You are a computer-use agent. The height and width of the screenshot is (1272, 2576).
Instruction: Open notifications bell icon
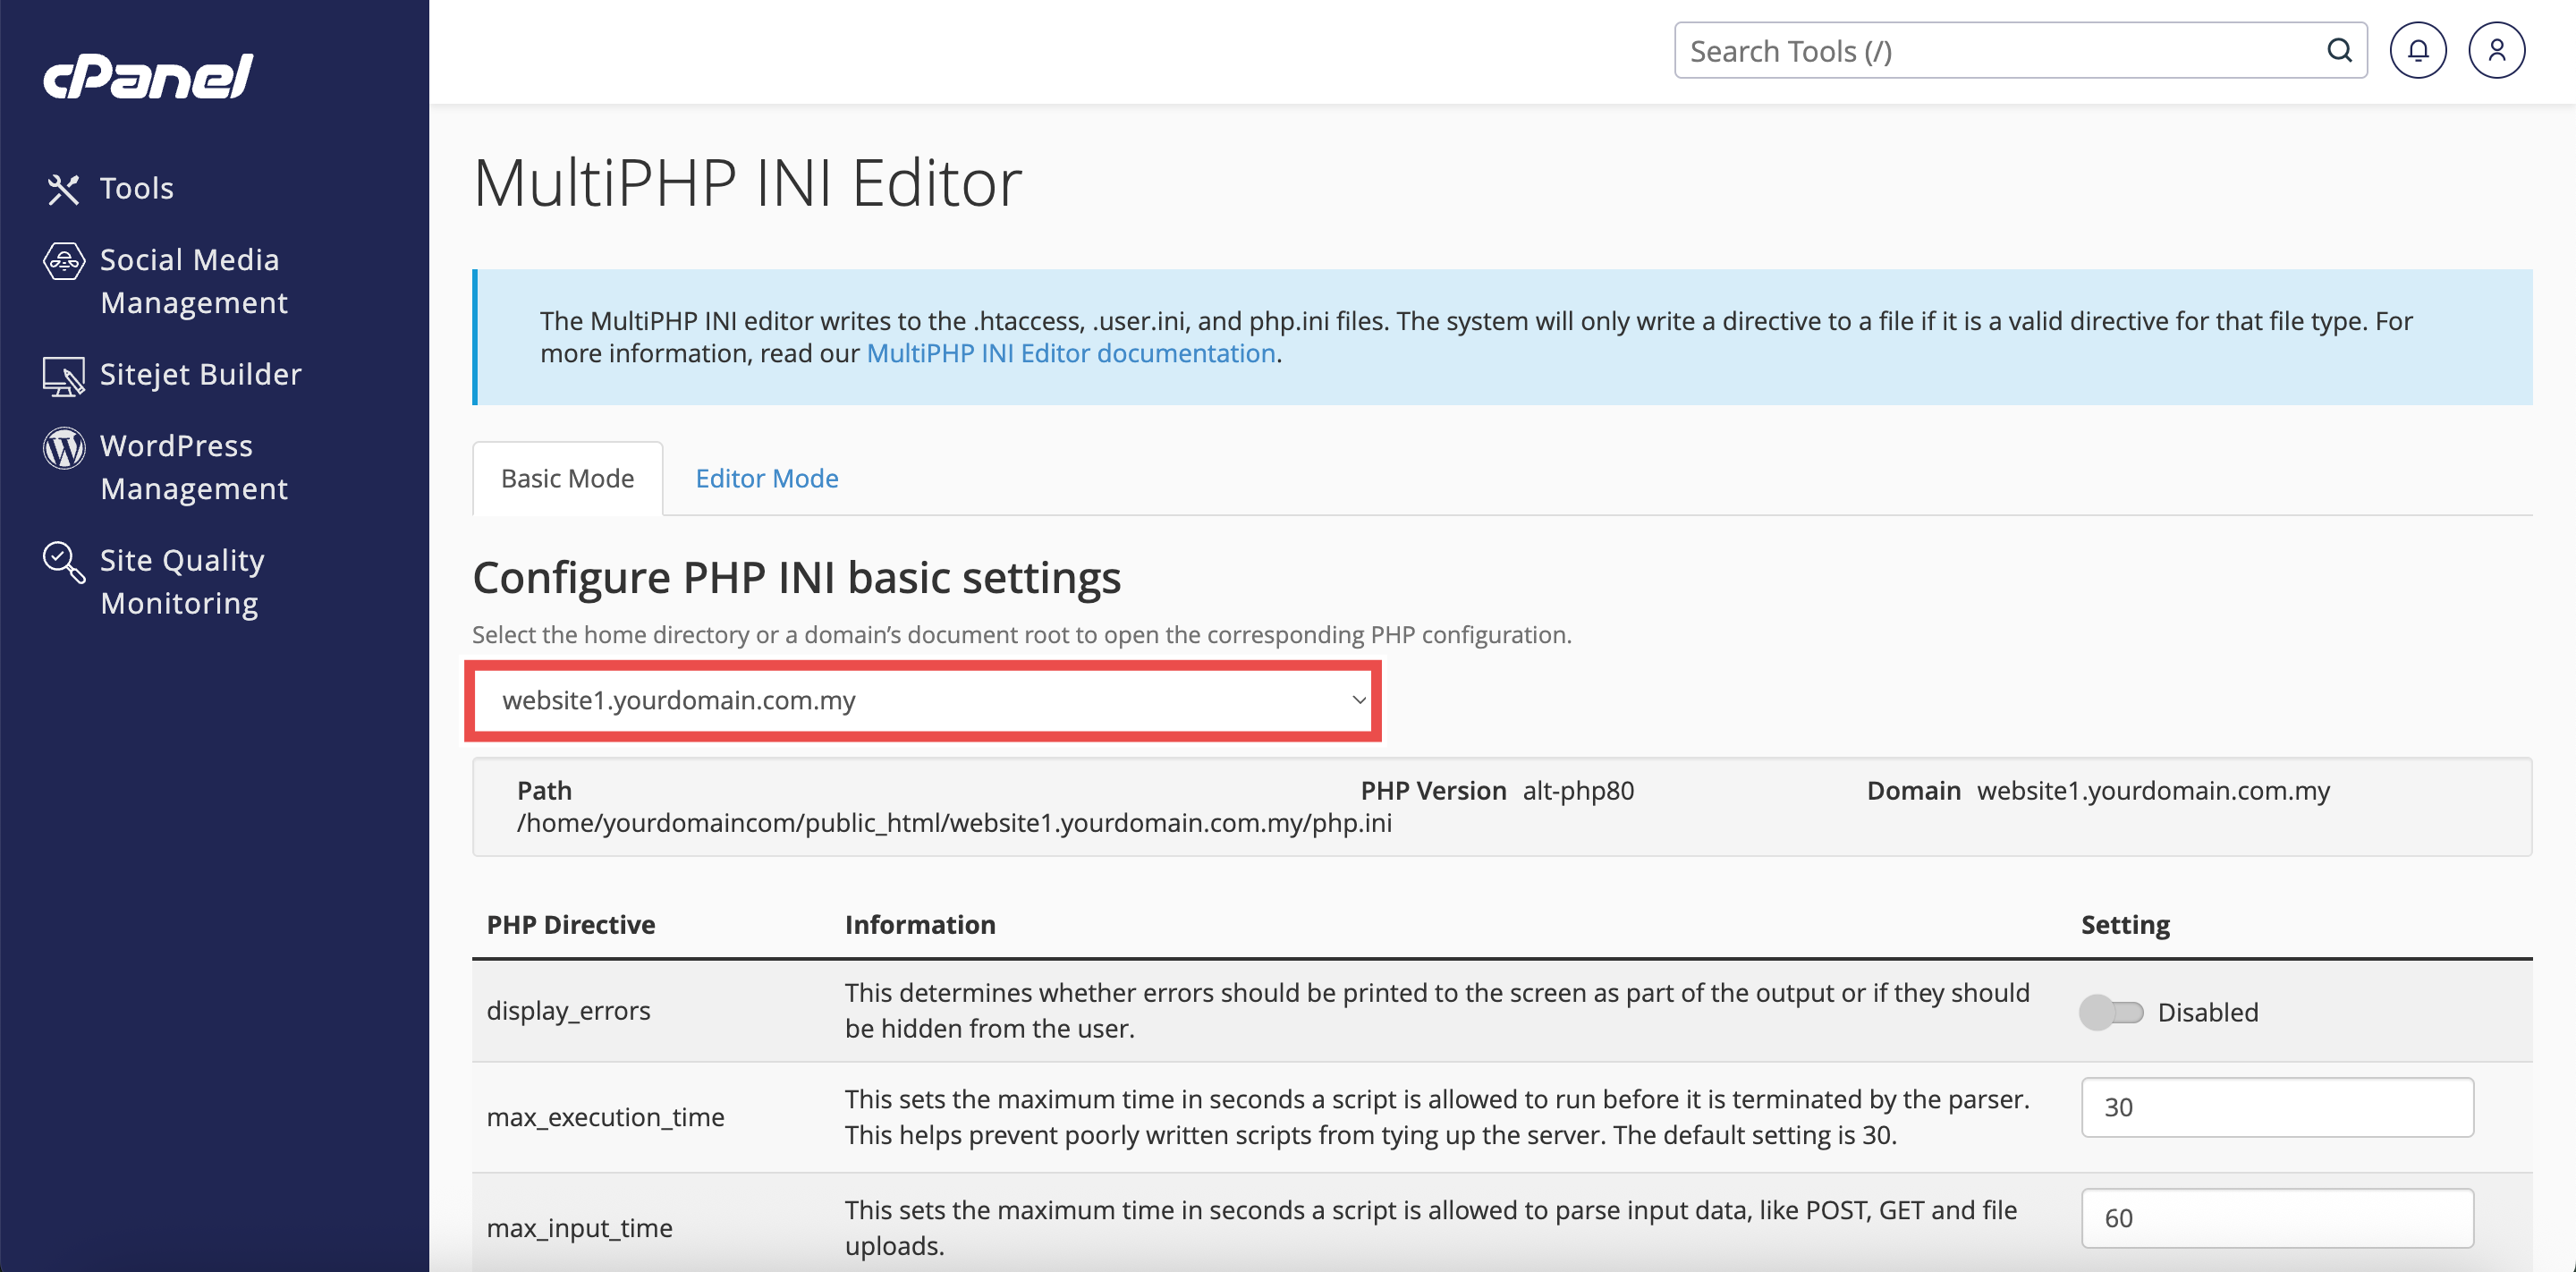tap(2417, 51)
